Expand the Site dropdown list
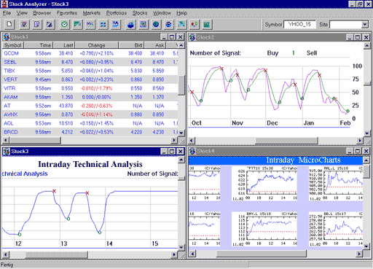 (364, 25)
